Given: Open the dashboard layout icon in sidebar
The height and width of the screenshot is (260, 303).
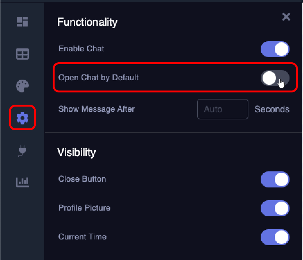Looking at the screenshot, I should click(x=22, y=22).
